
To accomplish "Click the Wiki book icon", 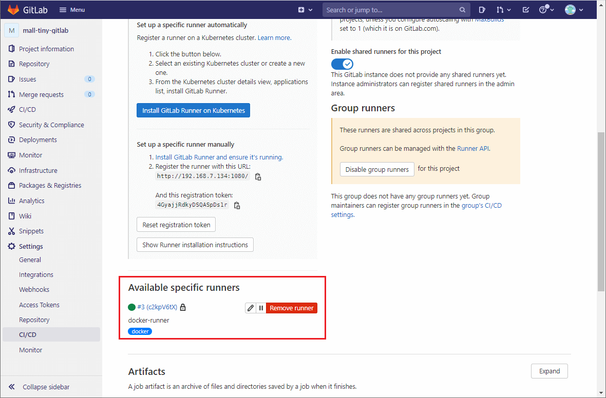I will [12, 216].
